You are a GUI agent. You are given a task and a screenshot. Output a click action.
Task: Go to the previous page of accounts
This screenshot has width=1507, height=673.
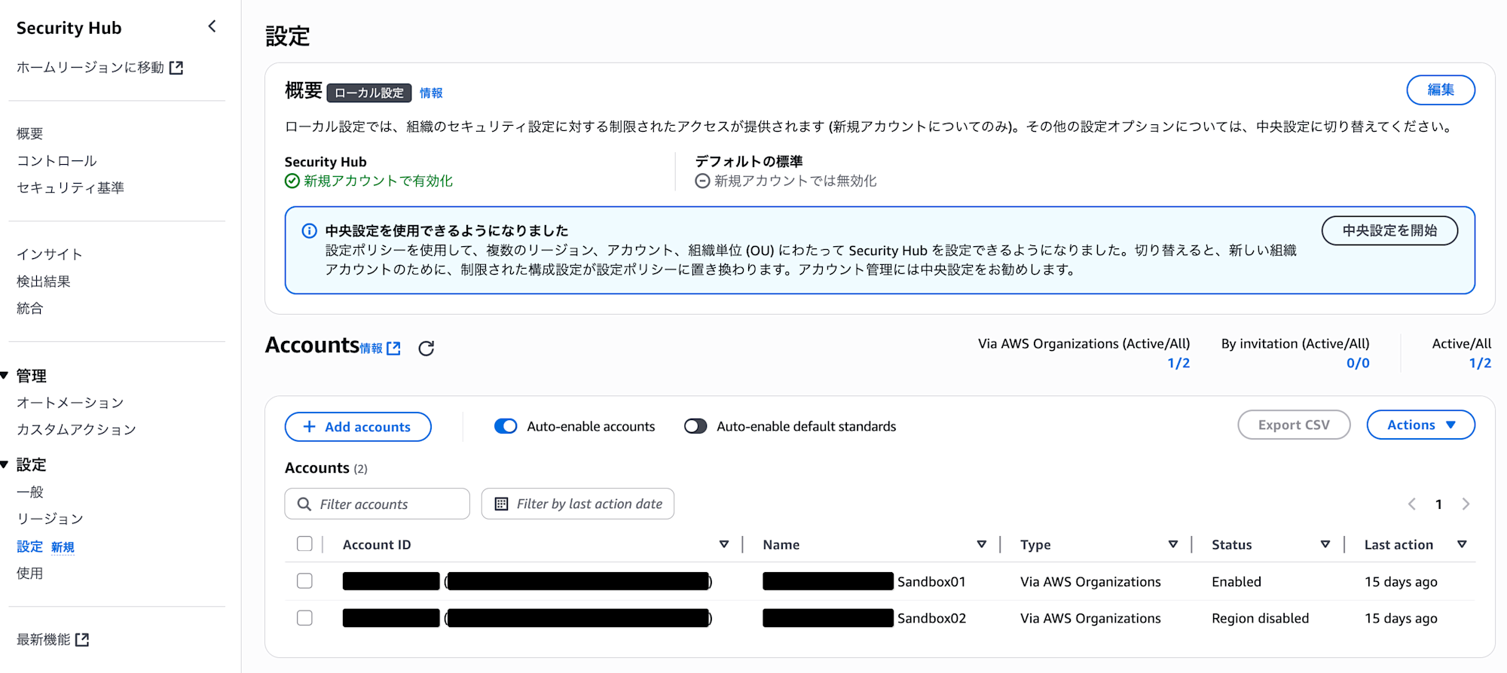pos(1412,504)
